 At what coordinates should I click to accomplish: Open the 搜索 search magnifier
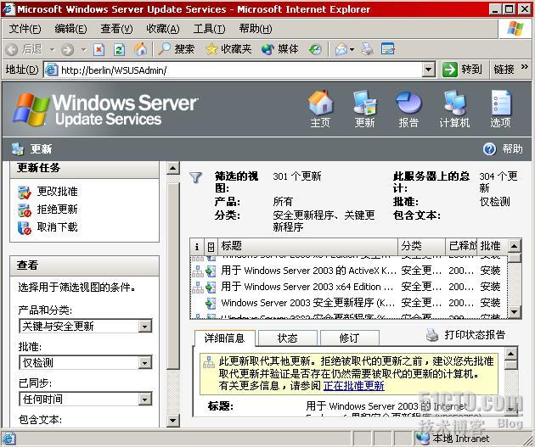(x=177, y=49)
